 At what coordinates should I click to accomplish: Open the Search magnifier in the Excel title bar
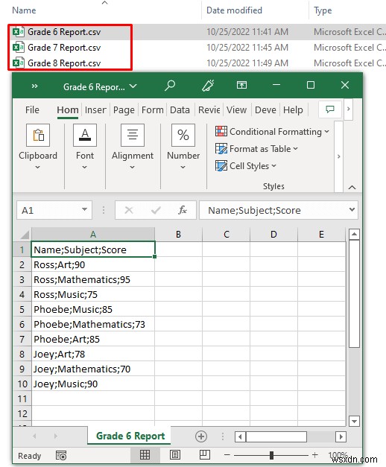coord(170,86)
